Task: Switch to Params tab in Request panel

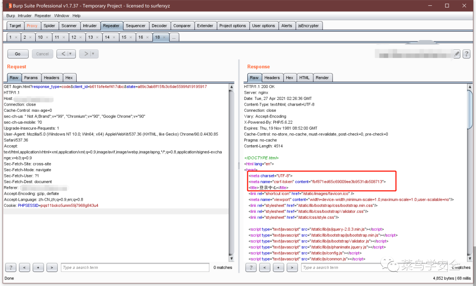Action: [31, 77]
